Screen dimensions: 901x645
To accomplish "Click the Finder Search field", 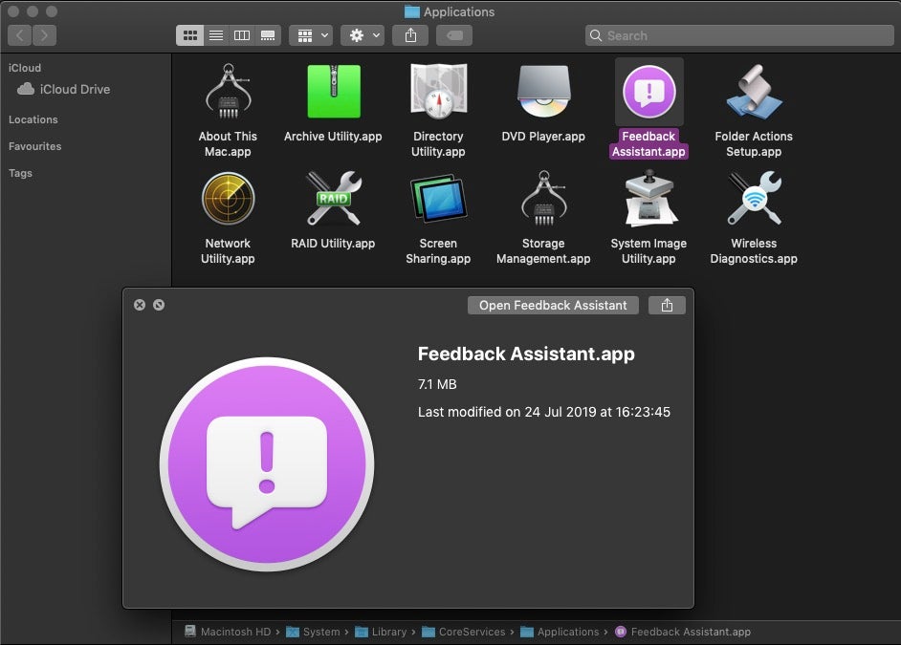I will click(736, 35).
